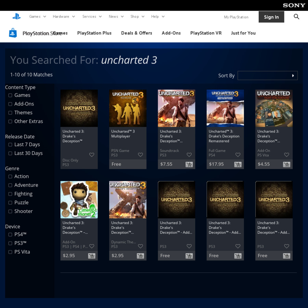Screen dimensions: 308x308
Task: Add the $4.55 PS Vita add-on to cart
Action: (x=286, y=164)
